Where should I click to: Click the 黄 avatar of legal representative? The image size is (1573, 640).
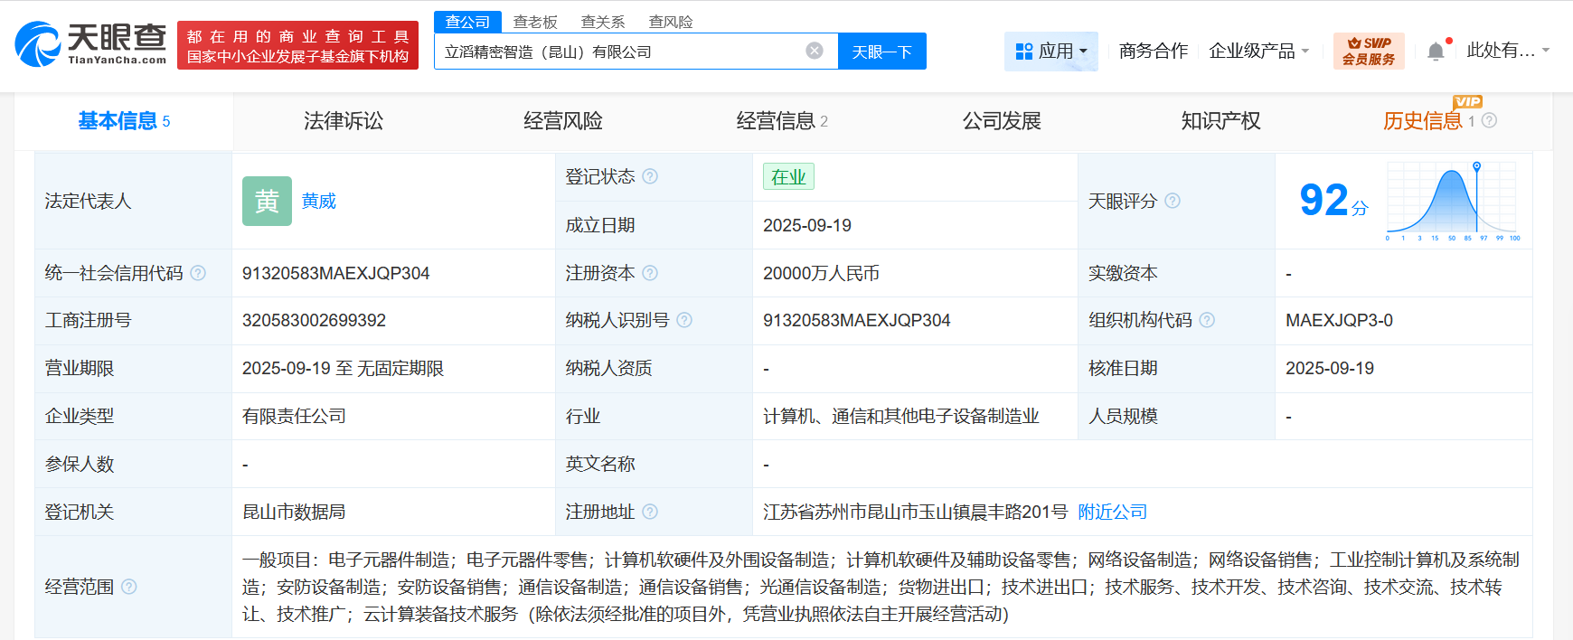pos(267,201)
